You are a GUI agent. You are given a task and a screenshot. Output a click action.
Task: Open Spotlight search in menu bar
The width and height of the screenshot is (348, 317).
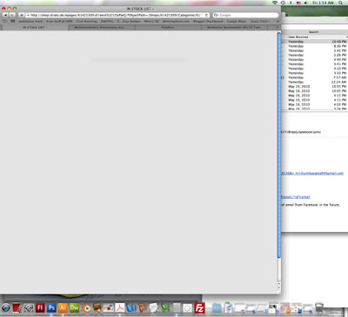pyautogui.click(x=340, y=3)
